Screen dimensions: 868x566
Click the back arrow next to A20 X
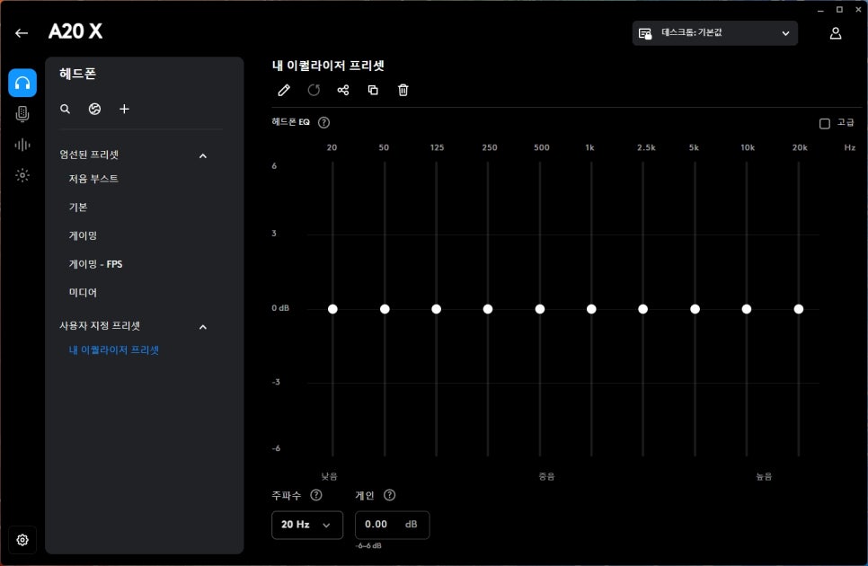pyautogui.click(x=22, y=33)
